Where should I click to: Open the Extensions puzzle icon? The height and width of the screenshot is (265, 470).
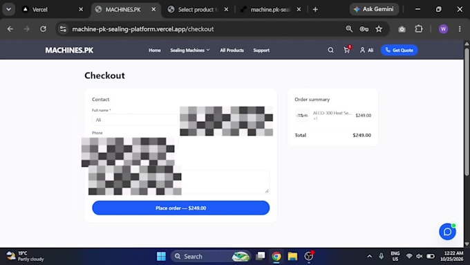[x=418, y=29]
